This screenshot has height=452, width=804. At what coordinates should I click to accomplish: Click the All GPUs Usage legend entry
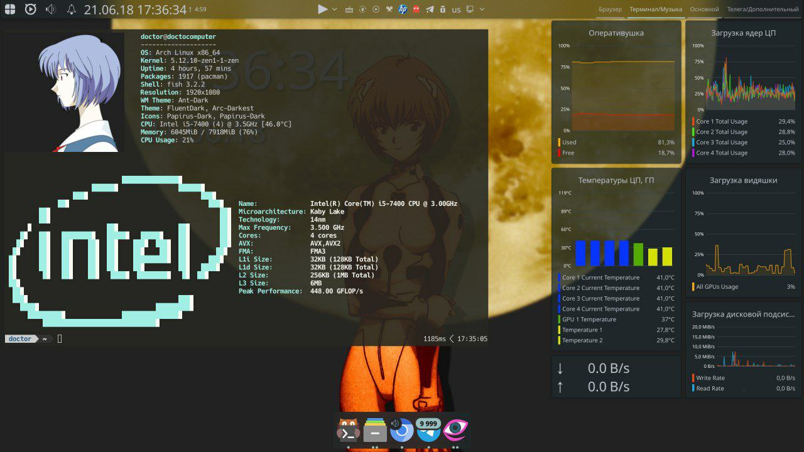(743, 287)
